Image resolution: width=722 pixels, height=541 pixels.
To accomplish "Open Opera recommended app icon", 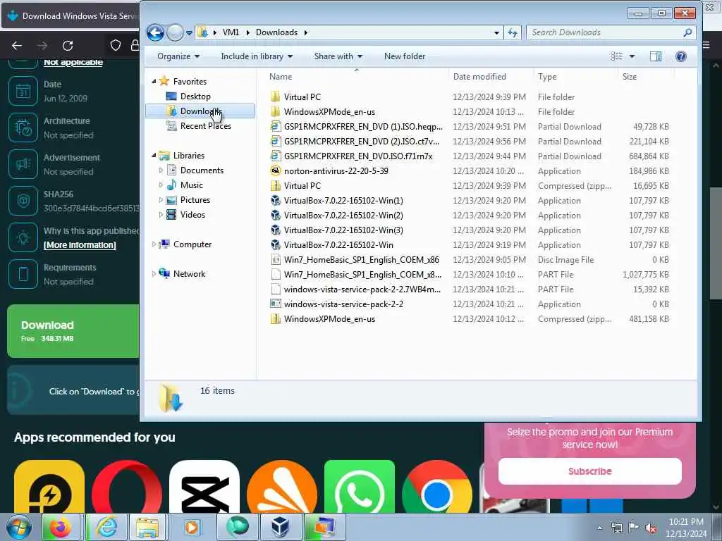I will point(127,486).
